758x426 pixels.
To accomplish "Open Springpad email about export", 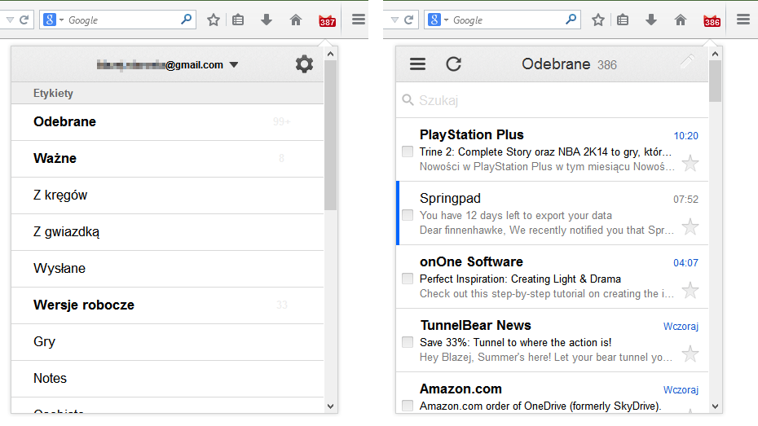I will 552,213.
